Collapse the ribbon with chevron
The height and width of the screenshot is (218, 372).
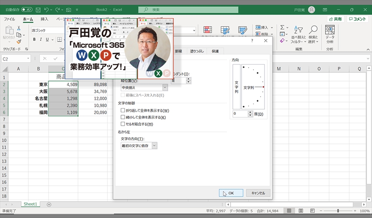[x=368, y=49]
